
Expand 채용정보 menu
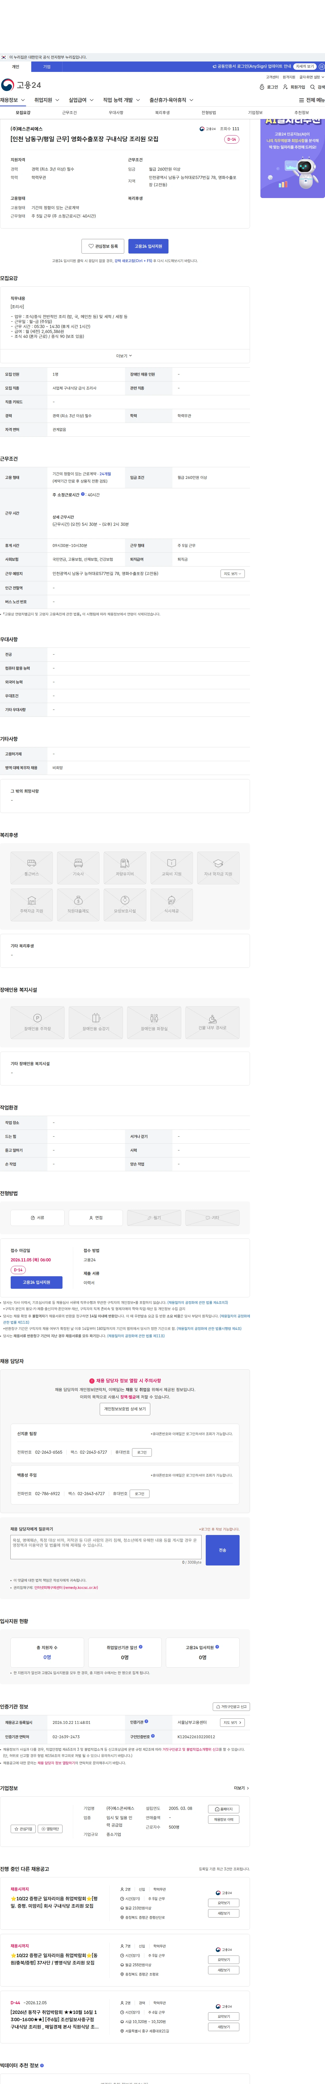13,100
